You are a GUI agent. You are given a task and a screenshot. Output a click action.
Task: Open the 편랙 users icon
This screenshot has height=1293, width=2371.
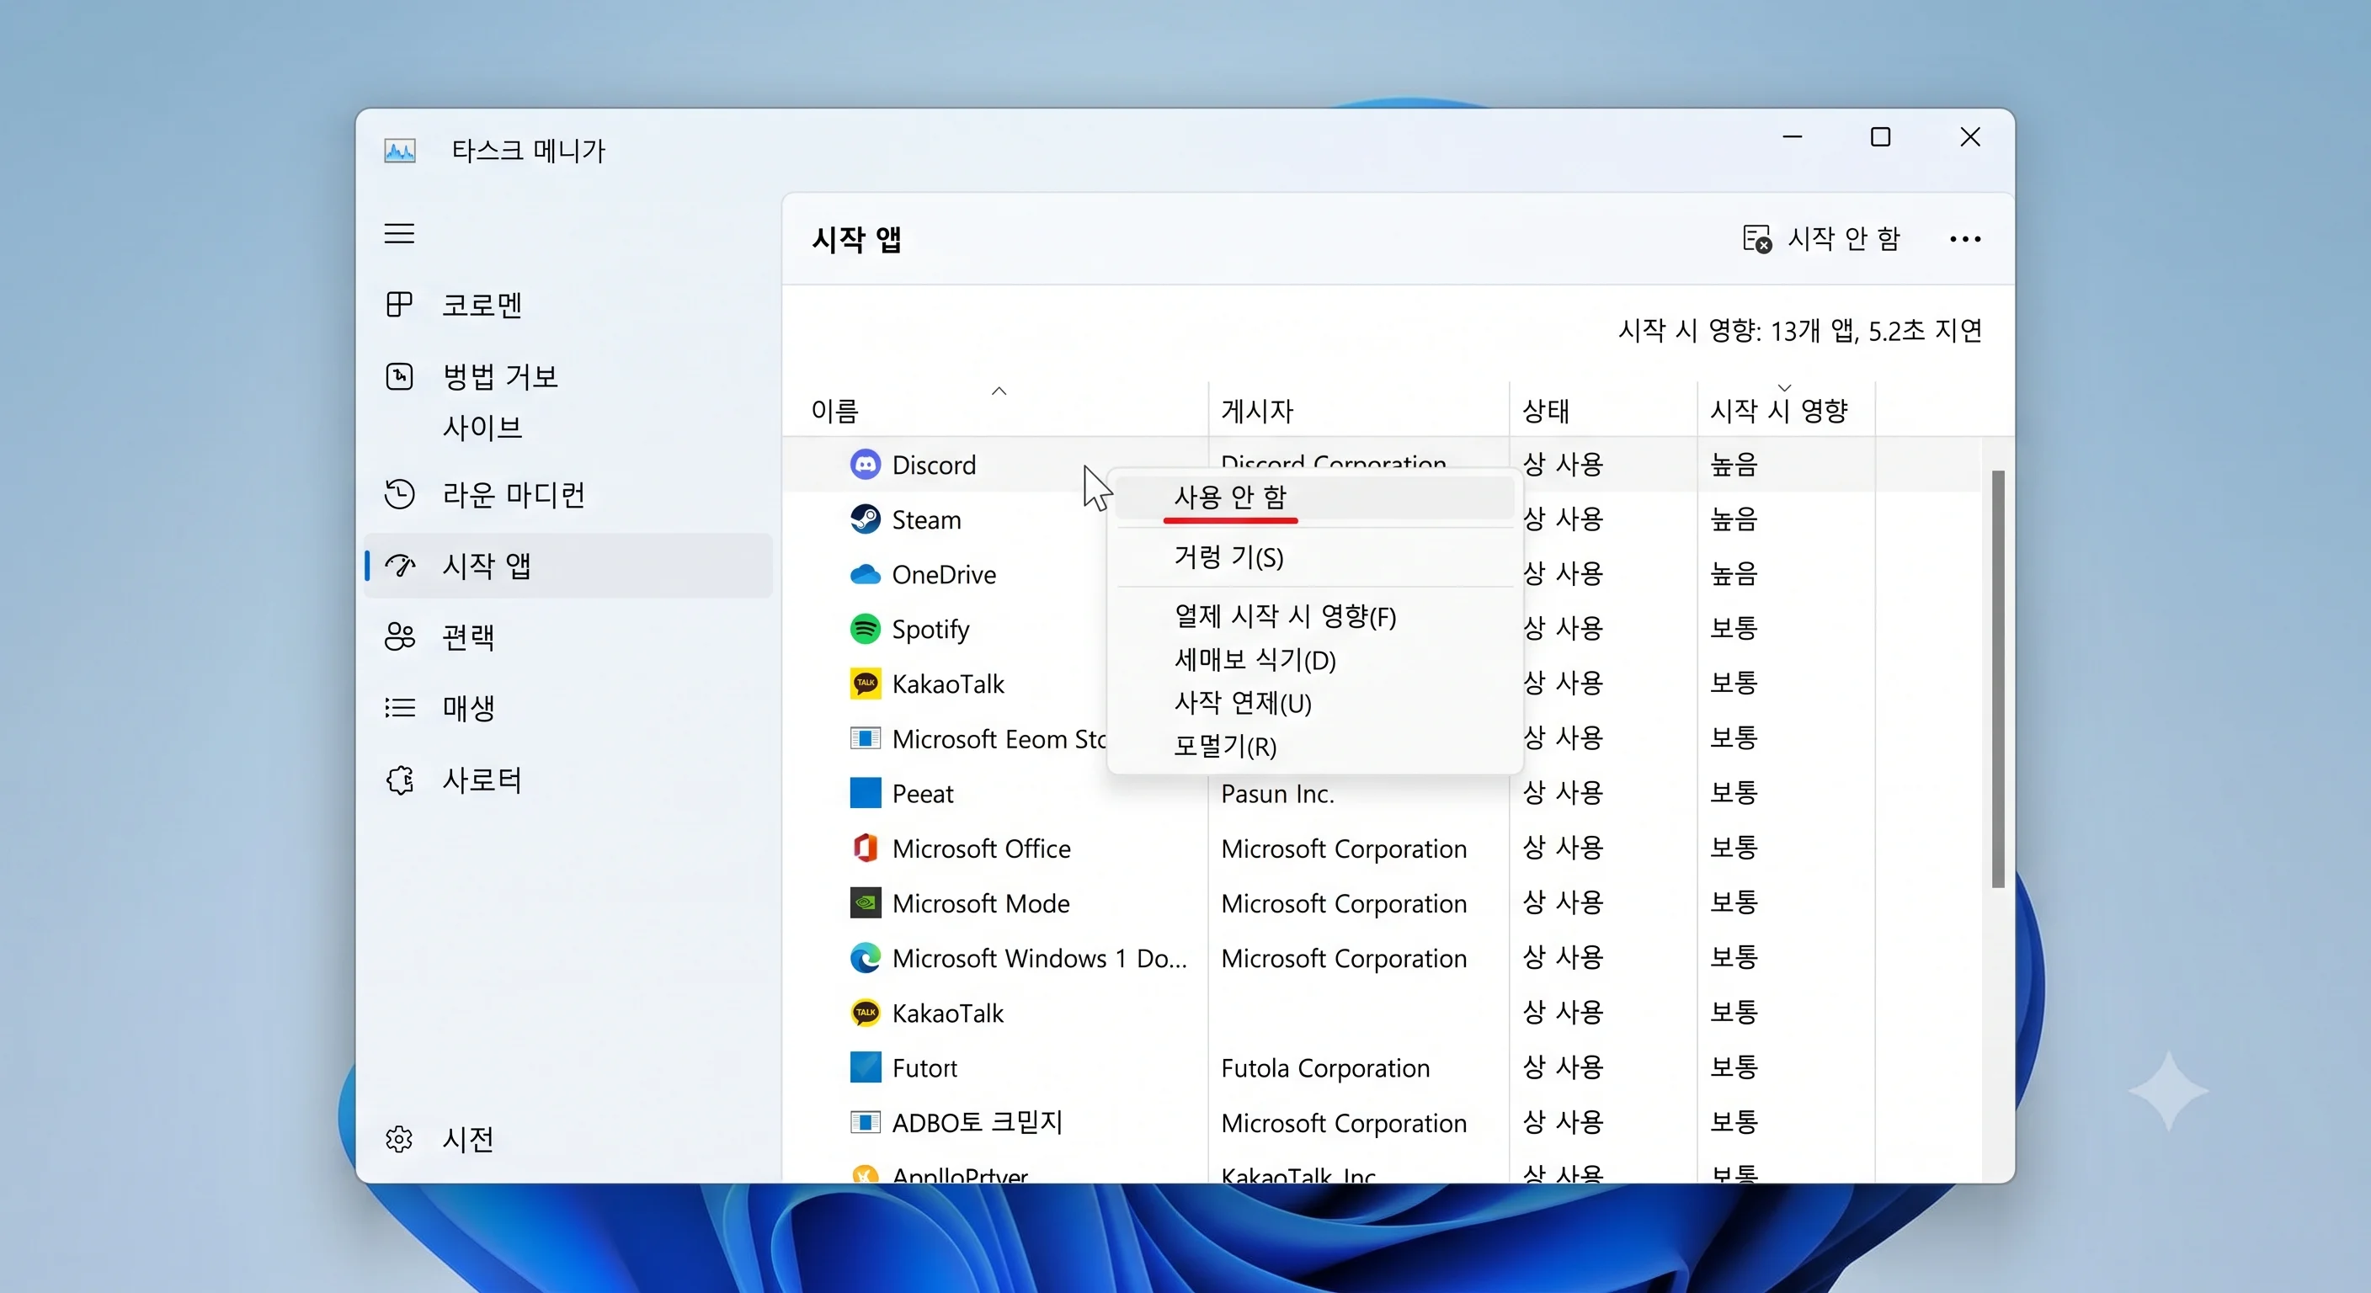click(x=398, y=637)
